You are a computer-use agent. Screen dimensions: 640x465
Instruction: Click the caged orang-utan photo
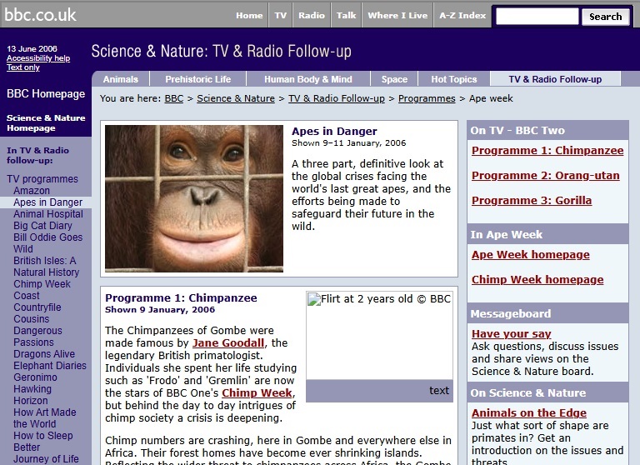[x=194, y=198]
